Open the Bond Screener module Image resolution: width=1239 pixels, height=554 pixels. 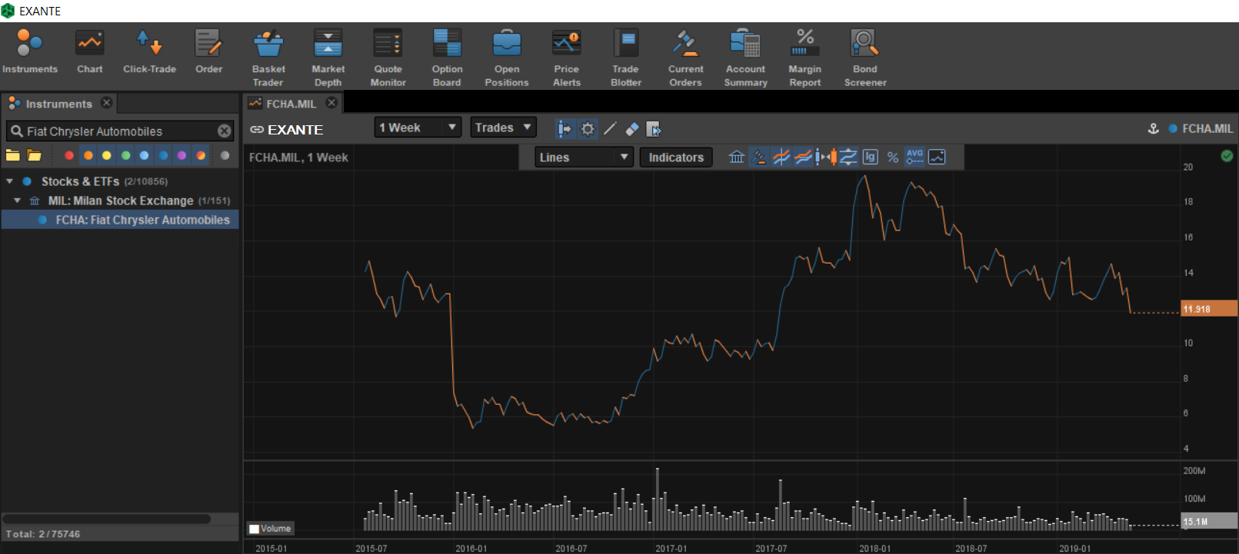[x=865, y=58]
